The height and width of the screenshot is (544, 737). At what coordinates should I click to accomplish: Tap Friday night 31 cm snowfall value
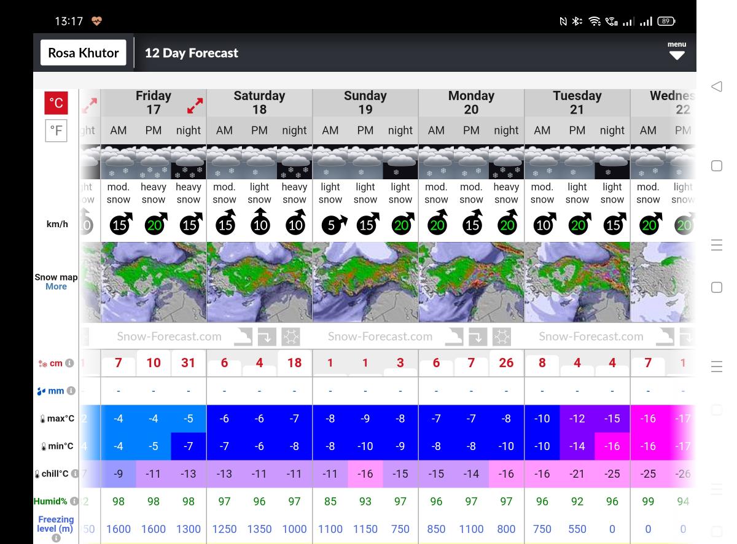[189, 363]
